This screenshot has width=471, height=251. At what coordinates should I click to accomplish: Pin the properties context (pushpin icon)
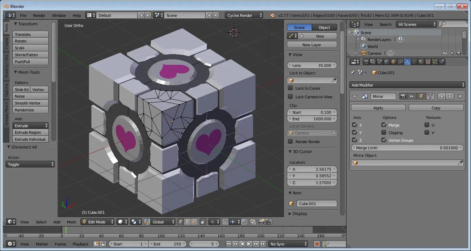point(352,72)
